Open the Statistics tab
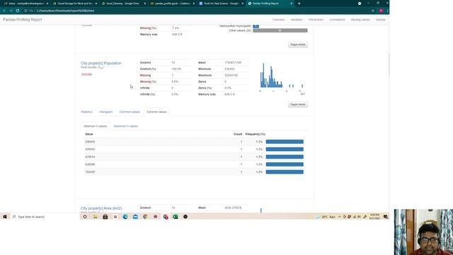This screenshot has height=255, width=453. [86, 112]
